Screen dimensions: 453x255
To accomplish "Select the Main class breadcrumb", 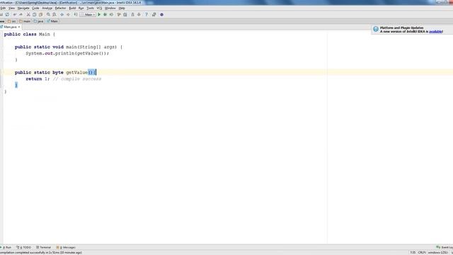I will pos(52,21).
